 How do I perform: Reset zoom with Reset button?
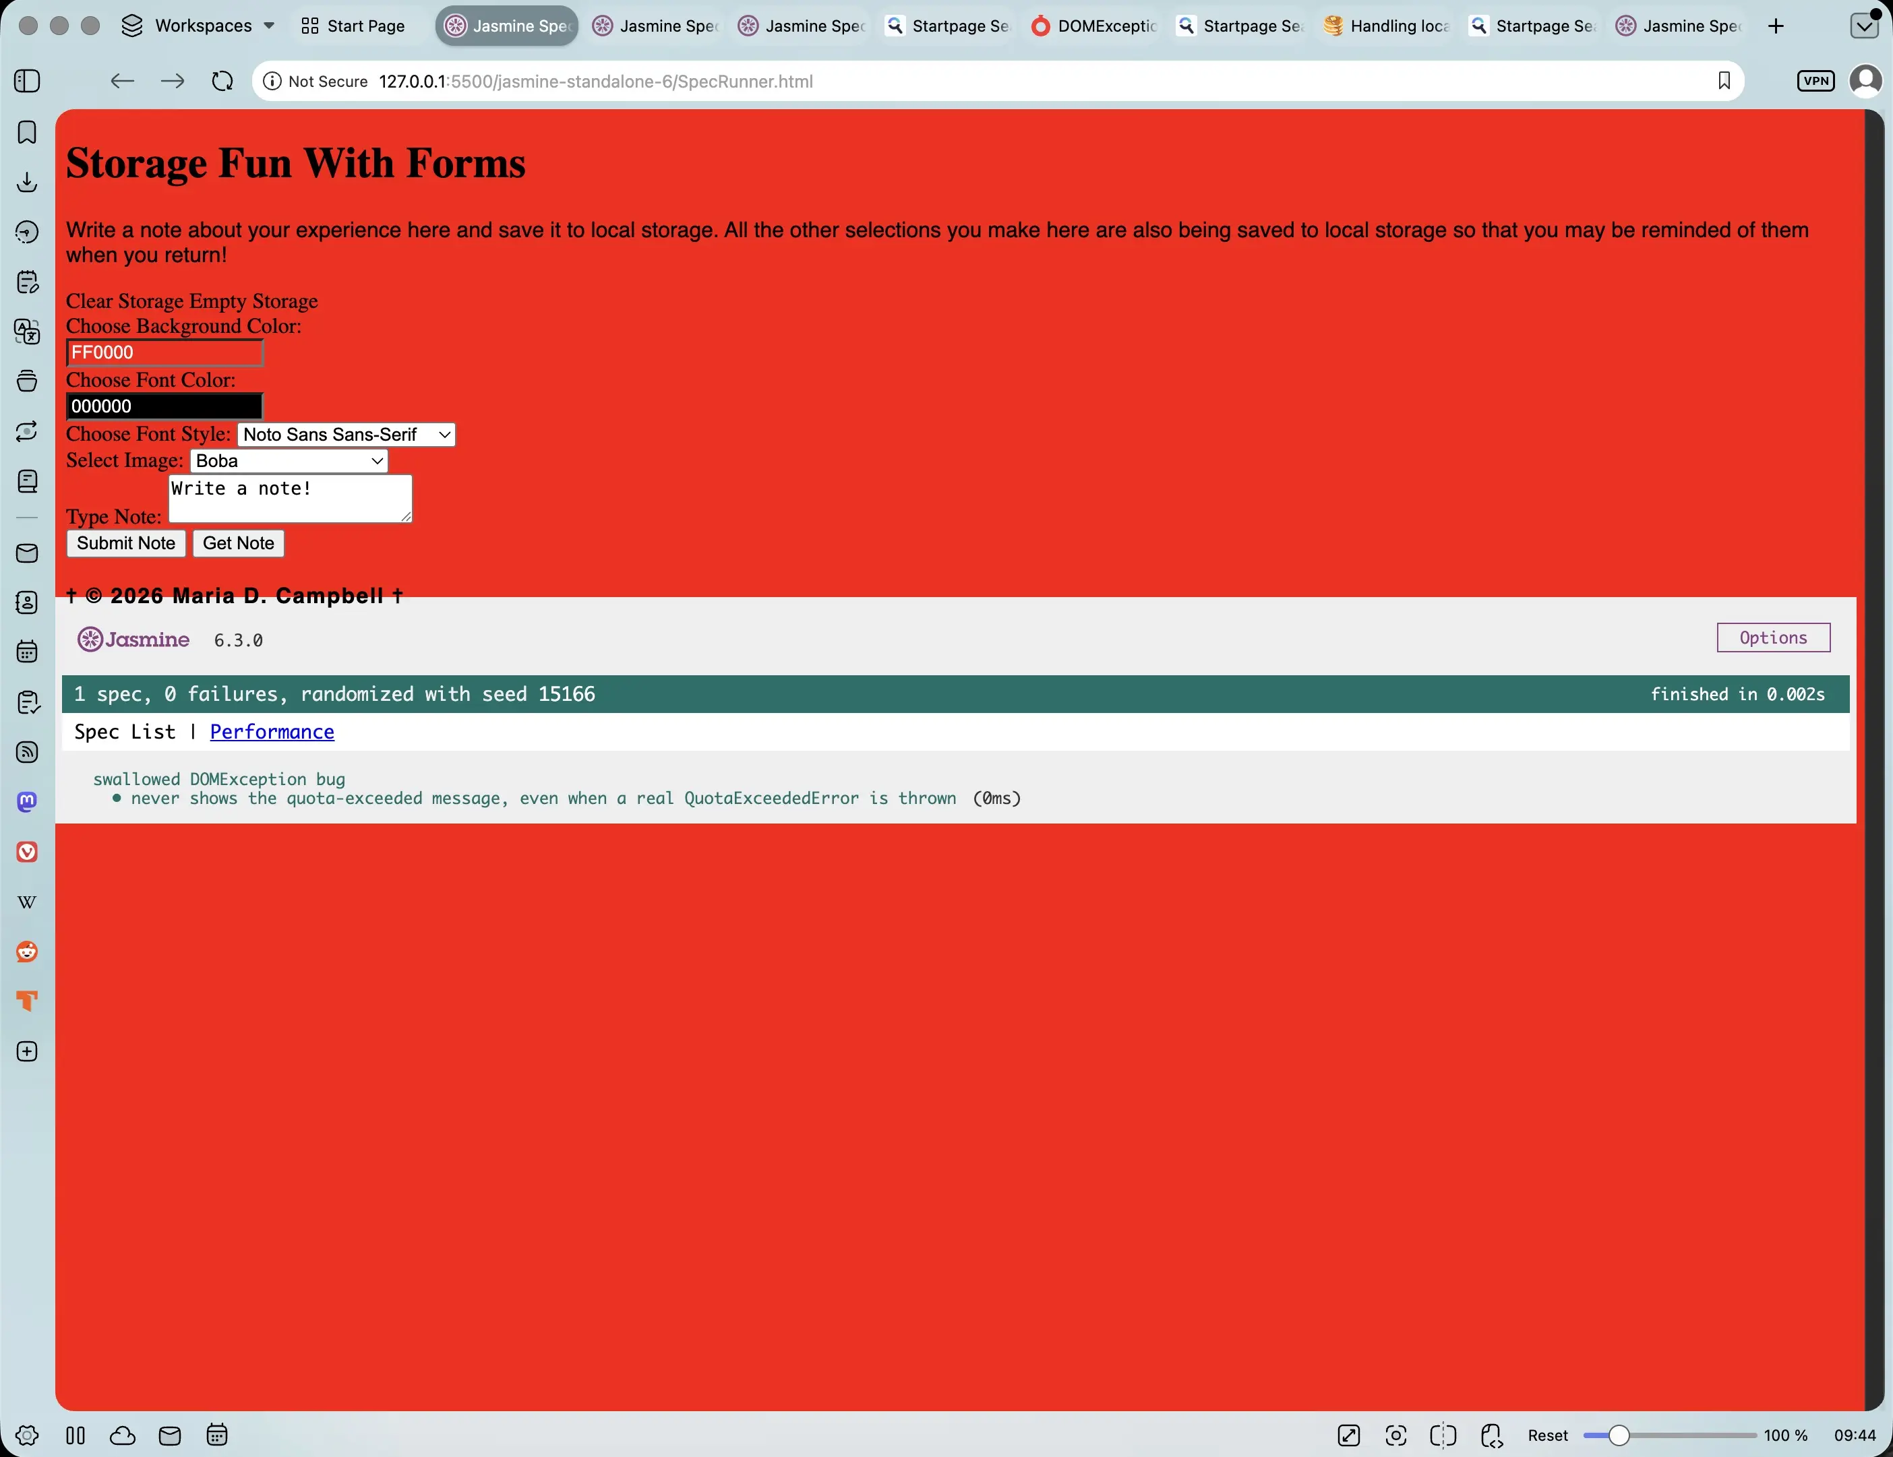pyautogui.click(x=1548, y=1435)
